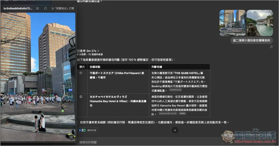Click the share icon in preview header
The image size is (279, 146).
[45, 9]
